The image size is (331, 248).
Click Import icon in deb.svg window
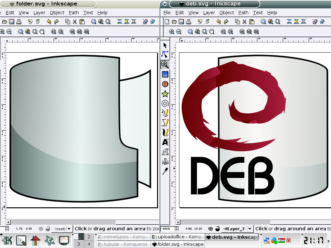click(200, 22)
